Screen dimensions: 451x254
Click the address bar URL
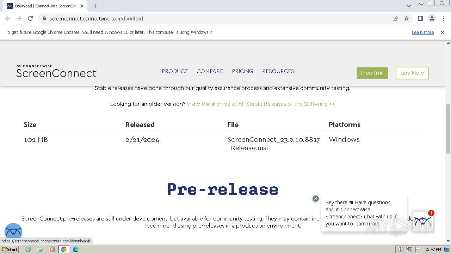point(96,19)
